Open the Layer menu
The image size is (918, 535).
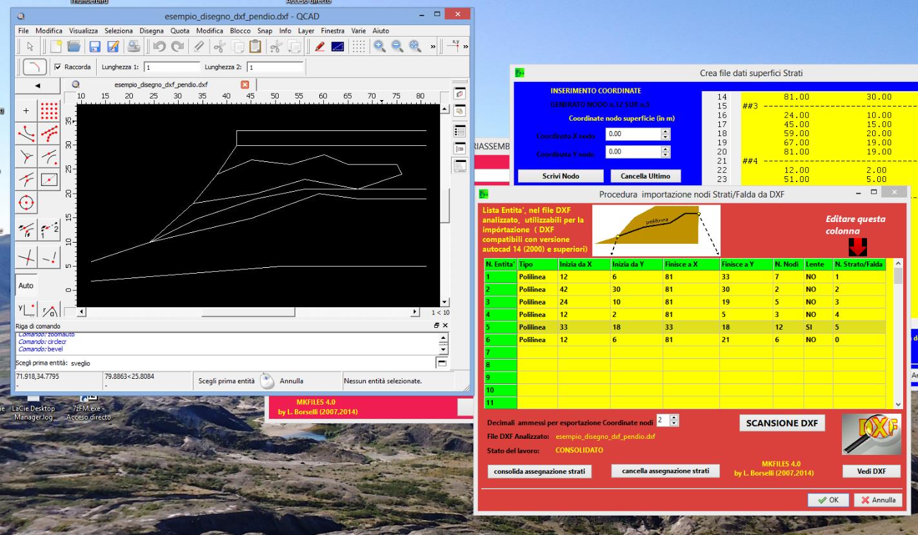305,31
